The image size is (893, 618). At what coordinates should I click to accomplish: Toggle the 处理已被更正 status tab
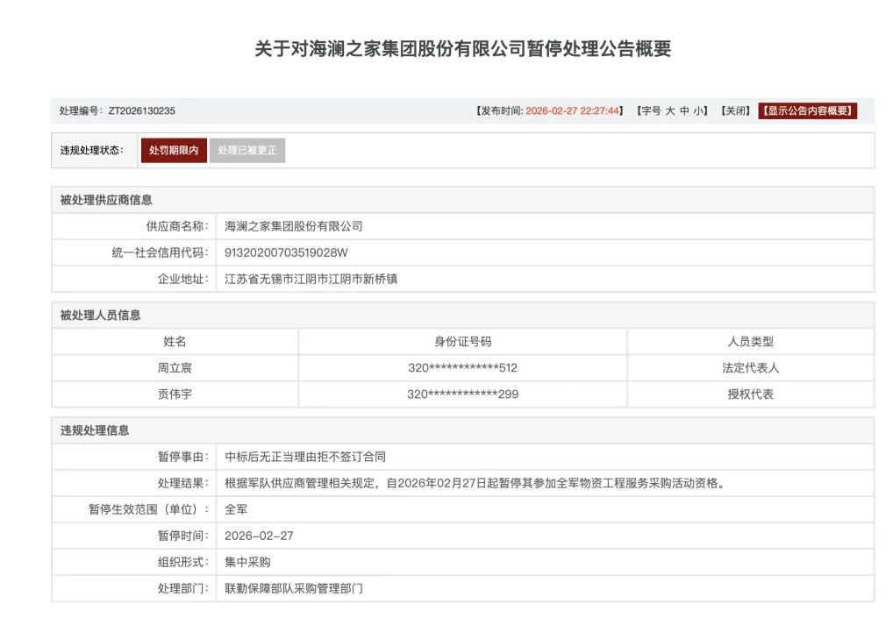pyautogui.click(x=247, y=150)
